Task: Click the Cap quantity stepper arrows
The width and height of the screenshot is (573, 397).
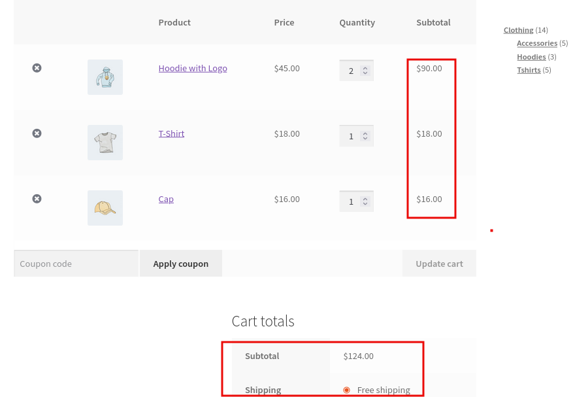Action: click(x=365, y=201)
